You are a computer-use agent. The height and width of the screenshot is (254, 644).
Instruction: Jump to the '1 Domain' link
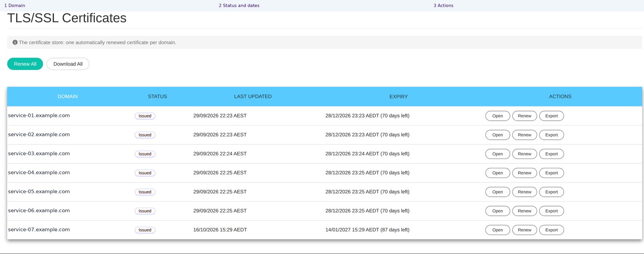coord(14,6)
